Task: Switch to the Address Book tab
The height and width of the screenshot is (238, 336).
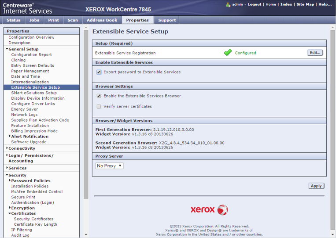Action: pyautogui.click(x=102, y=20)
